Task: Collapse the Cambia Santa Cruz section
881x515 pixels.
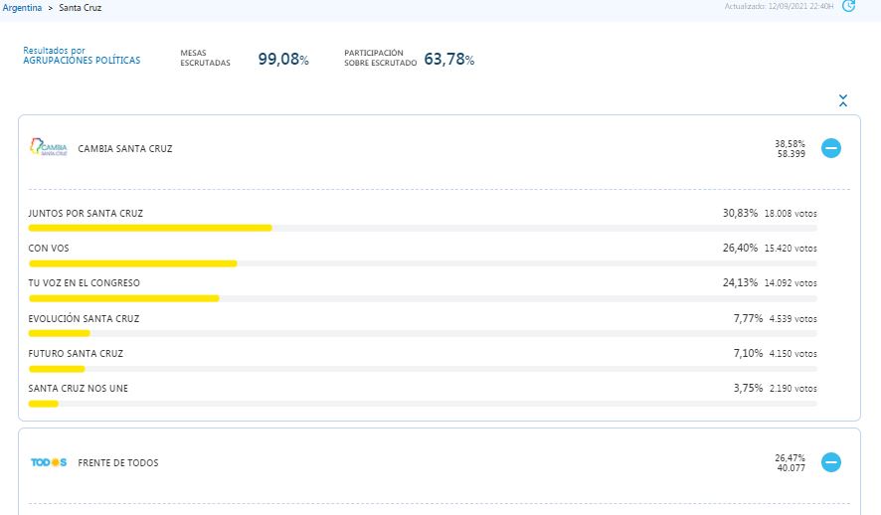Action: 831,148
